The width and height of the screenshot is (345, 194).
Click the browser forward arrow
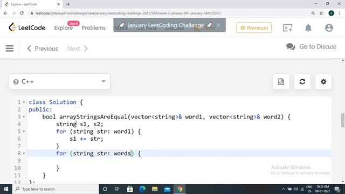(13, 13)
